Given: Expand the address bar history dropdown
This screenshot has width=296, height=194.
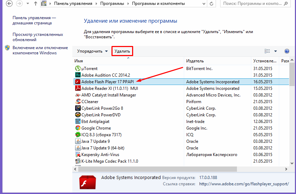Looking at the screenshot, I should click(x=204, y=3).
